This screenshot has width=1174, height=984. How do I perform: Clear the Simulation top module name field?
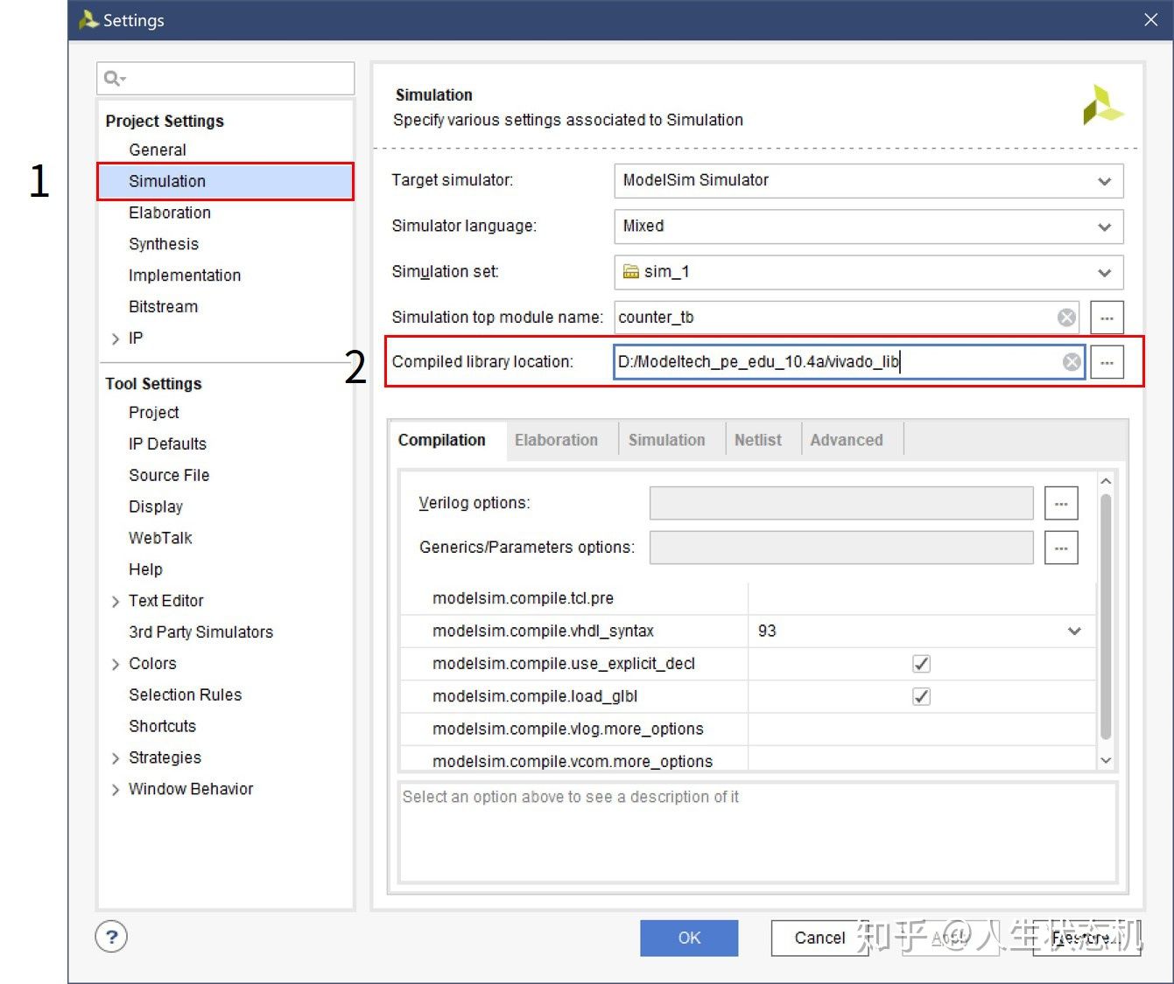(1066, 318)
